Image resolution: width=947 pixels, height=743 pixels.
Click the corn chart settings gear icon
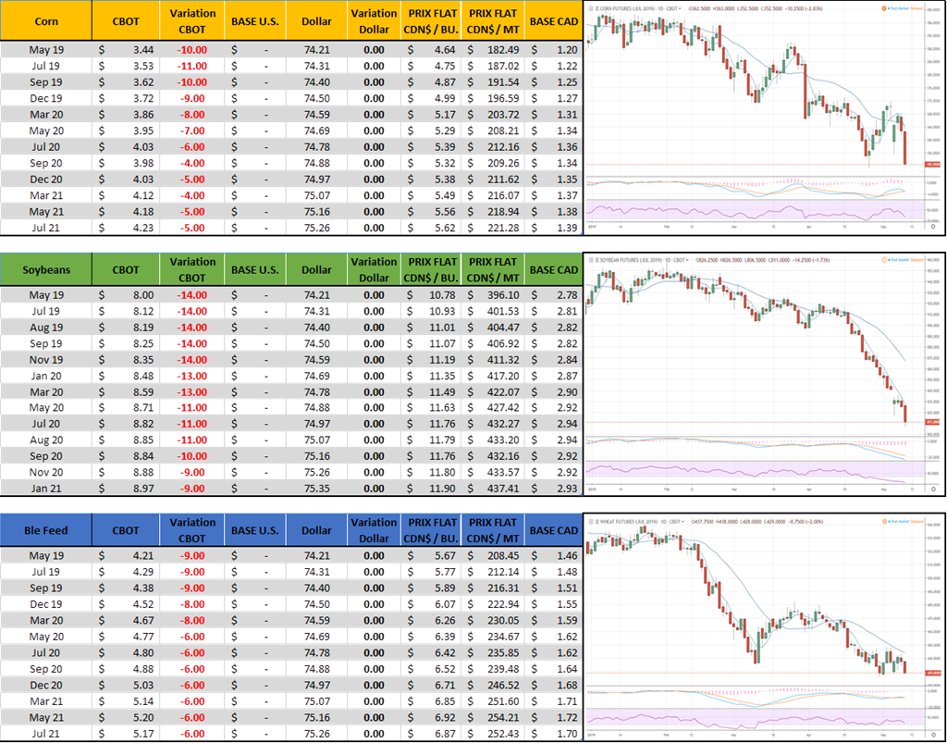933,226
